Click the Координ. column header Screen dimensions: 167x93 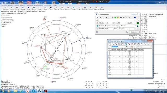114,49
